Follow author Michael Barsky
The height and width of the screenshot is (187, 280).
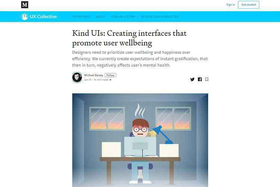111,75
